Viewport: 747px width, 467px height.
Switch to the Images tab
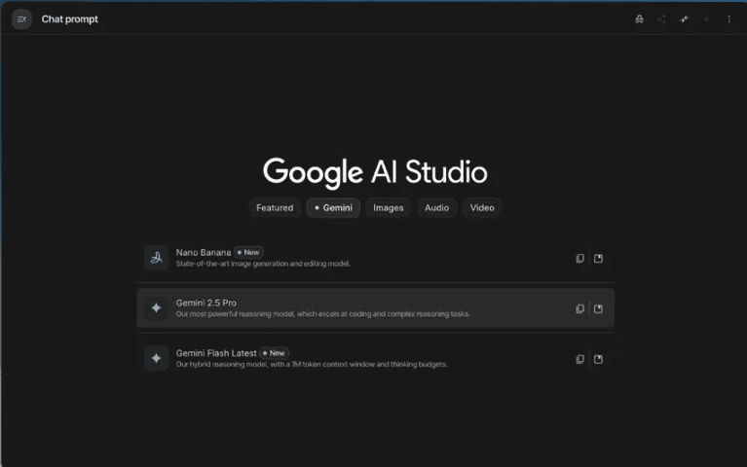click(388, 207)
